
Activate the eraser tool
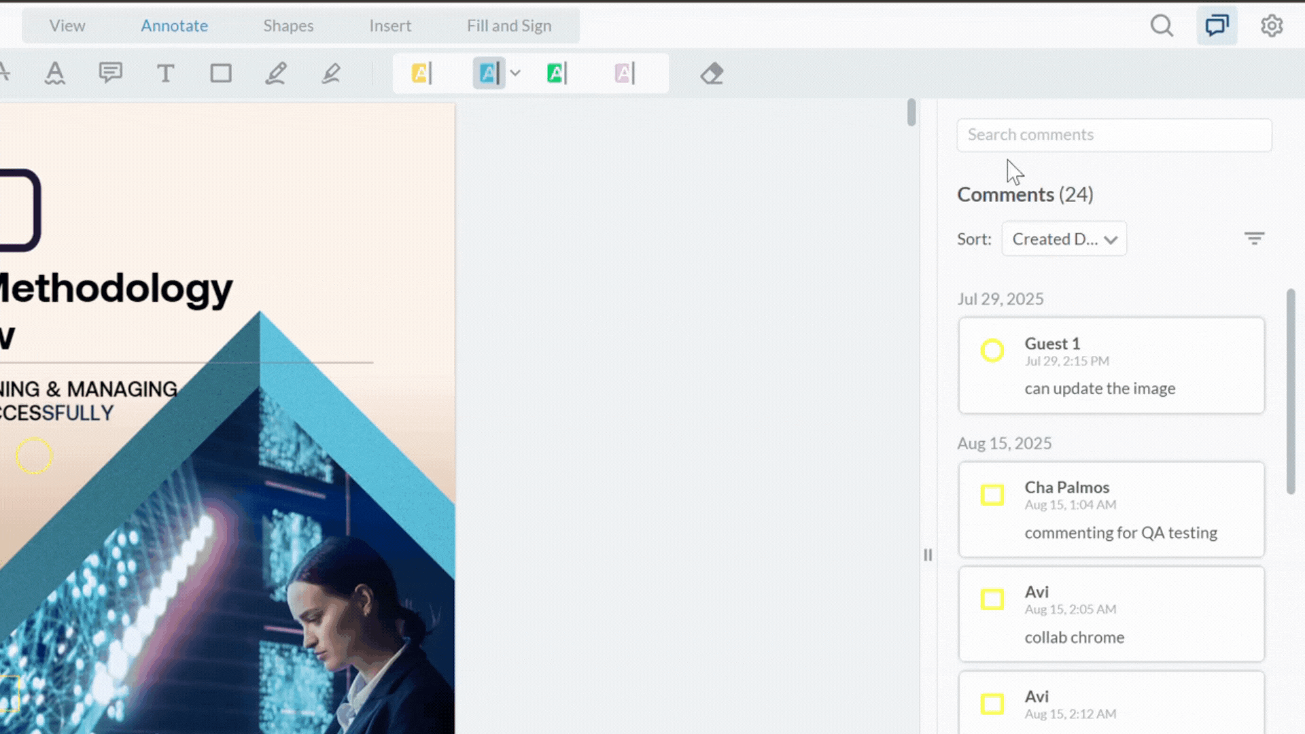pos(712,73)
